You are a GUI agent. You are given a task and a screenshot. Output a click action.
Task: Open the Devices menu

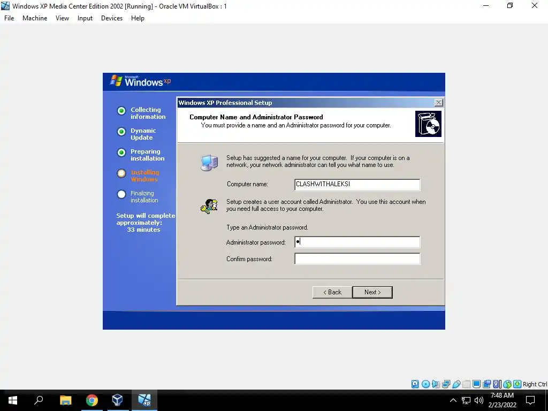point(112,18)
